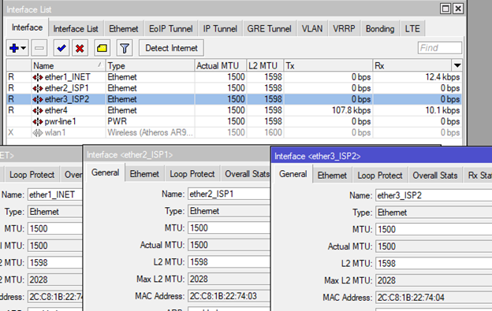
Task: Open the LTE tab
Action: (x=412, y=29)
